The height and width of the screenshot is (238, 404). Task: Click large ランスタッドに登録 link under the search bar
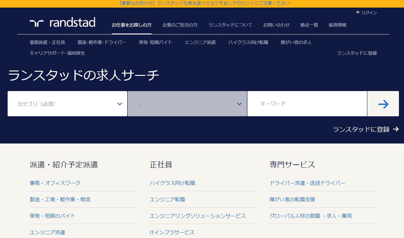pyautogui.click(x=361, y=129)
